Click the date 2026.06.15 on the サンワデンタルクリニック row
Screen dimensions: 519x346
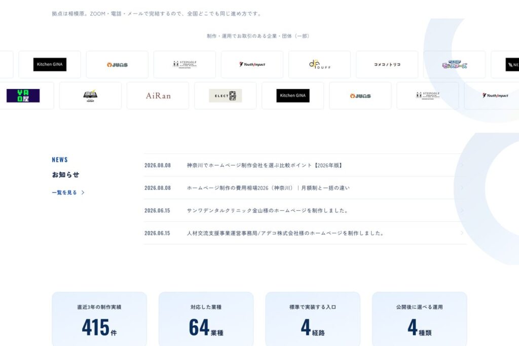pyautogui.click(x=157, y=210)
